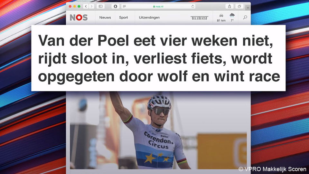
Task: Go forward with the Safari forward arrow
Action: point(92,6)
